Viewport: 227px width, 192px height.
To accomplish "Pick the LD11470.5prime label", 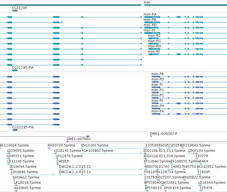I will pyautogui.click(x=69, y=156).
